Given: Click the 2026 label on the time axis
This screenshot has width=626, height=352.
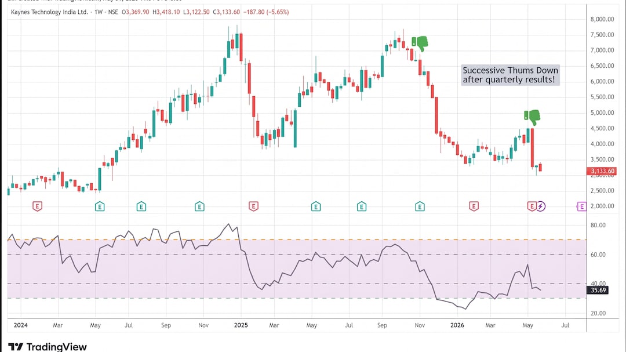Looking at the screenshot, I should [x=457, y=325].
